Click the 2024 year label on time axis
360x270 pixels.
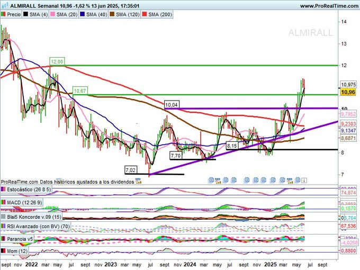(x=190, y=264)
